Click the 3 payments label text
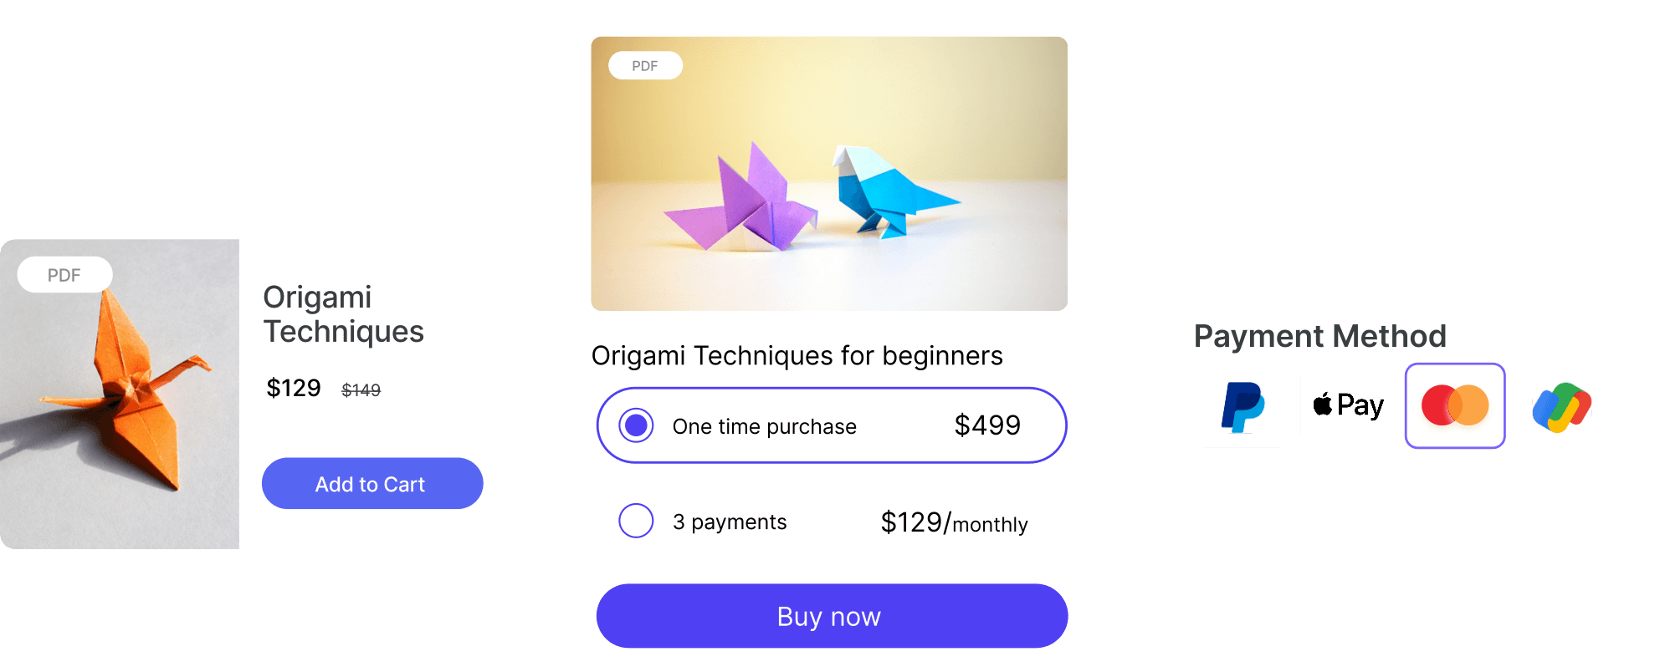The image size is (1655, 672). point(730,522)
